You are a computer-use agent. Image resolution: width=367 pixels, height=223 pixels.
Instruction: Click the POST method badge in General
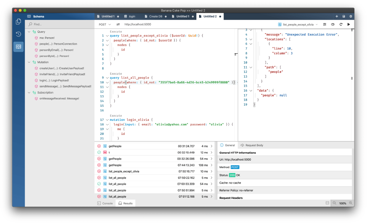click(x=235, y=167)
